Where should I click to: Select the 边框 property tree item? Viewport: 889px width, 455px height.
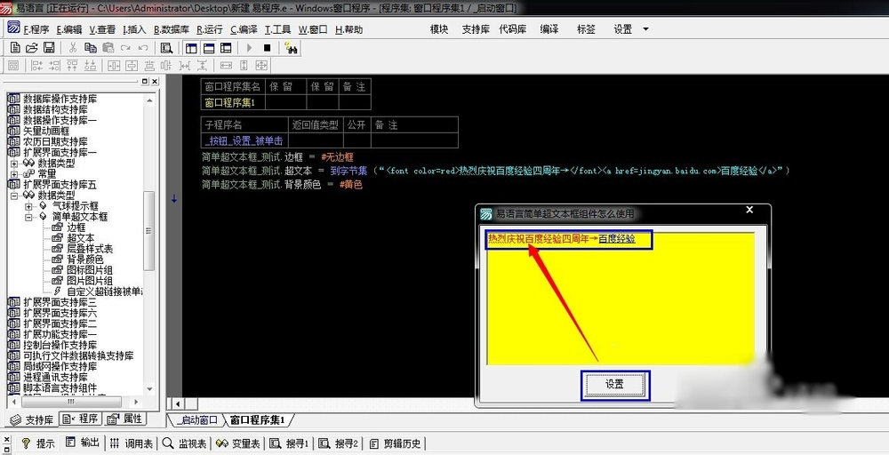click(76, 227)
